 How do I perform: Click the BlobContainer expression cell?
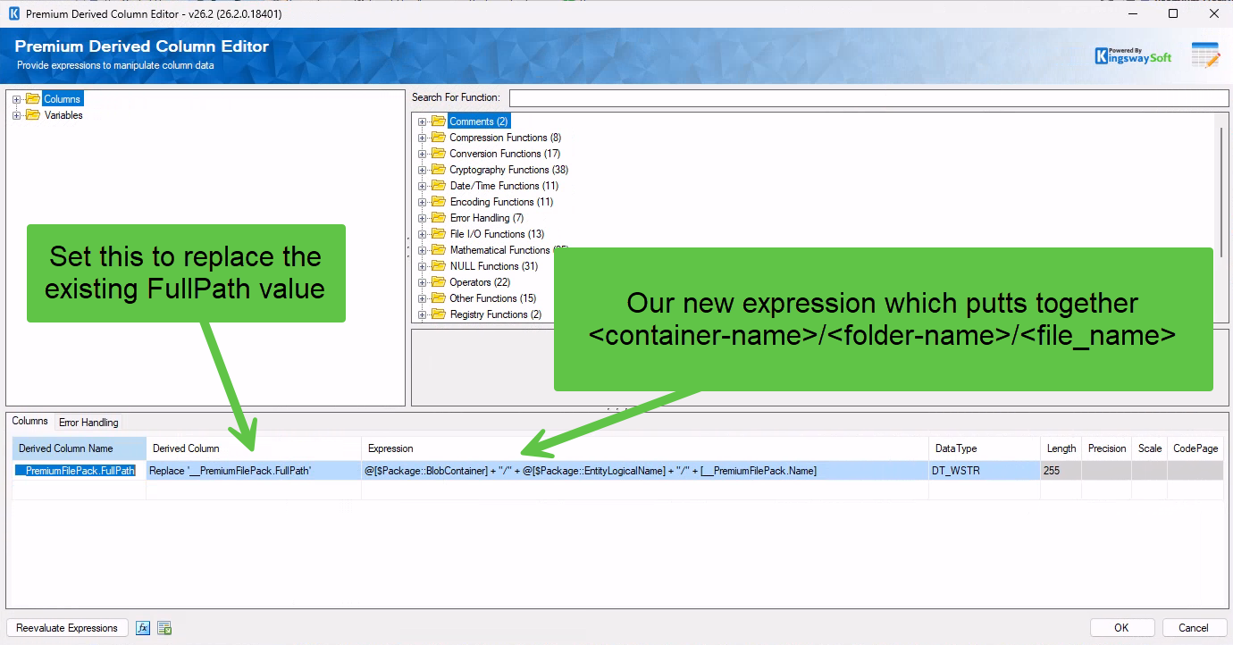coord(645,471)
